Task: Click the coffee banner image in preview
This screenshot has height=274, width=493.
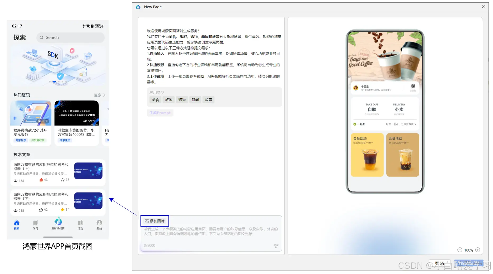Action: [x=385, y=56]
